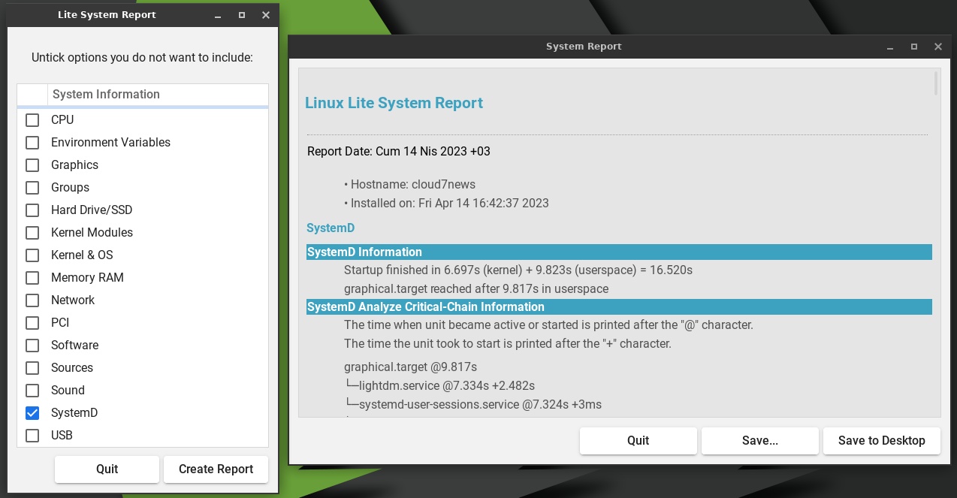
Task: Click the Save... button
Action: 759,440
